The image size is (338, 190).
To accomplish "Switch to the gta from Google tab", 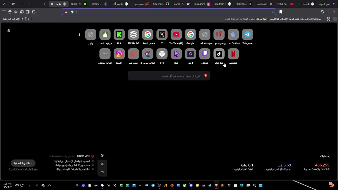I will (x=223, y=4).
